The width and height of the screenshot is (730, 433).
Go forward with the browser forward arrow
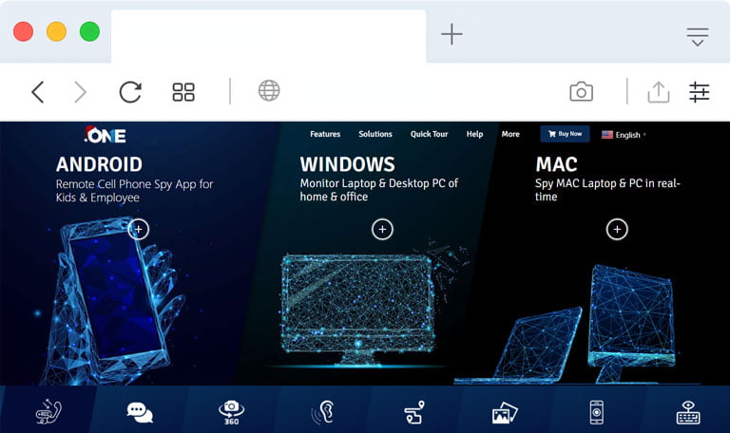pos(80,91)
